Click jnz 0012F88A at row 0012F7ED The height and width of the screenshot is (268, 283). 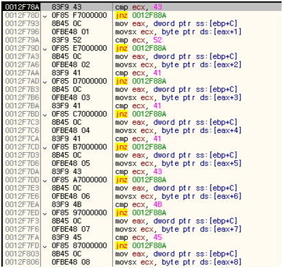pos(141,212)
